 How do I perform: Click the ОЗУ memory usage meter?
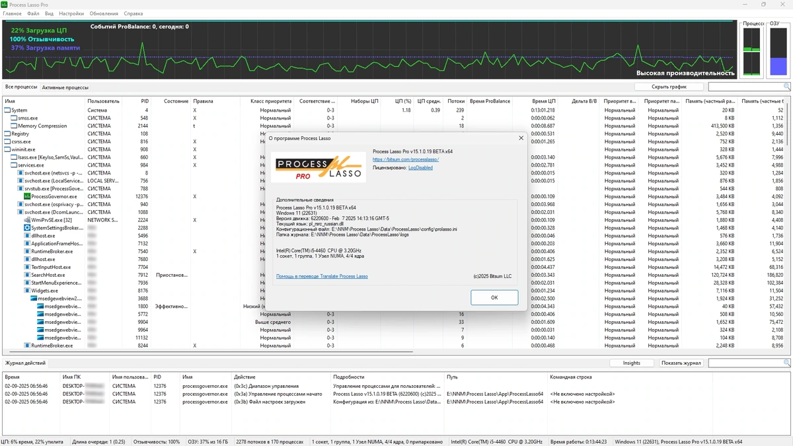[778, 51]
